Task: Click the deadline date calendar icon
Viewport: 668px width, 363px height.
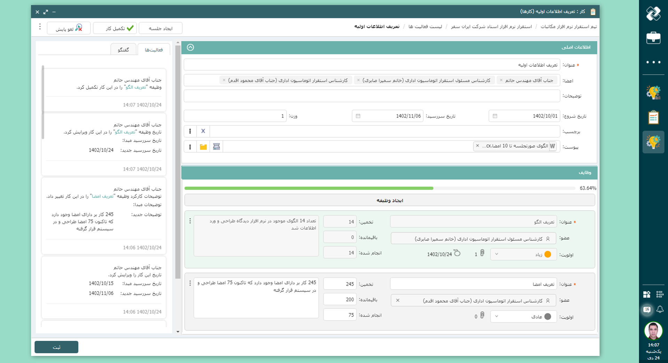Action: click(358, 116)
